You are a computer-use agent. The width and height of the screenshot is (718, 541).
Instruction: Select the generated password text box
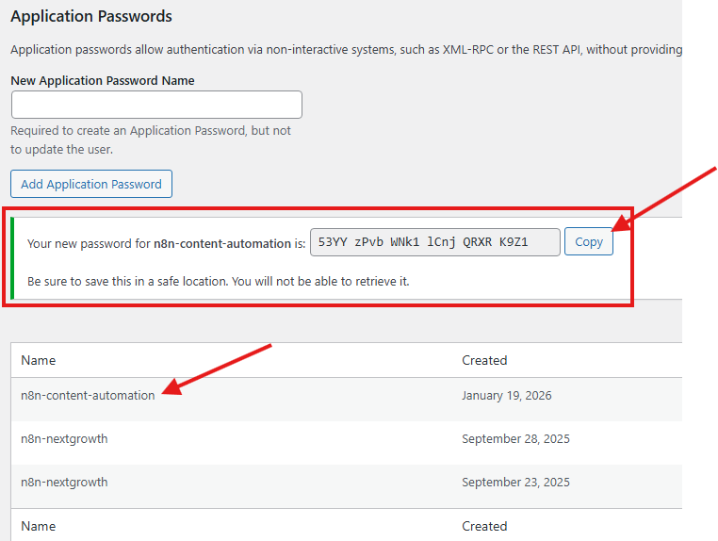(x=435, y=242)
